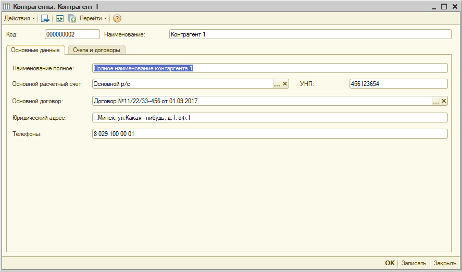Switch to the Счета и договоры tab

pos(96,50)
